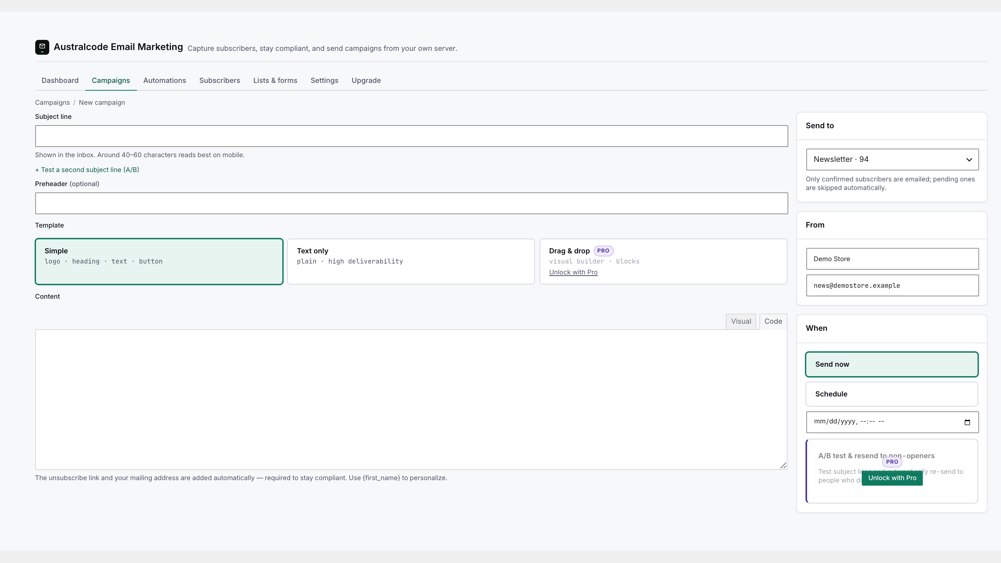Choose the Schedule option
The image size is (1001, 563).
(x=892, y=394)
